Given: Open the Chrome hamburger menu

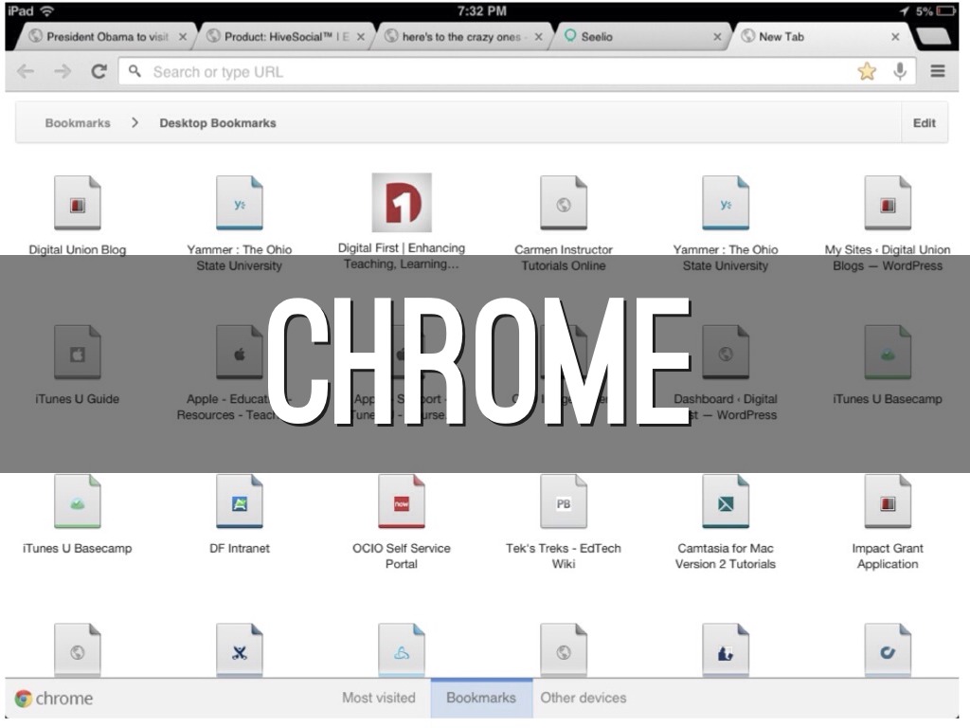Looking at the screenshot, I should [x=938, y=72].
